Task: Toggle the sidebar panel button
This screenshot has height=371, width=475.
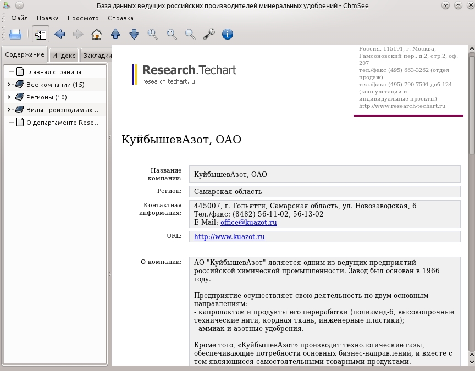Action: (x=41, y=34)
